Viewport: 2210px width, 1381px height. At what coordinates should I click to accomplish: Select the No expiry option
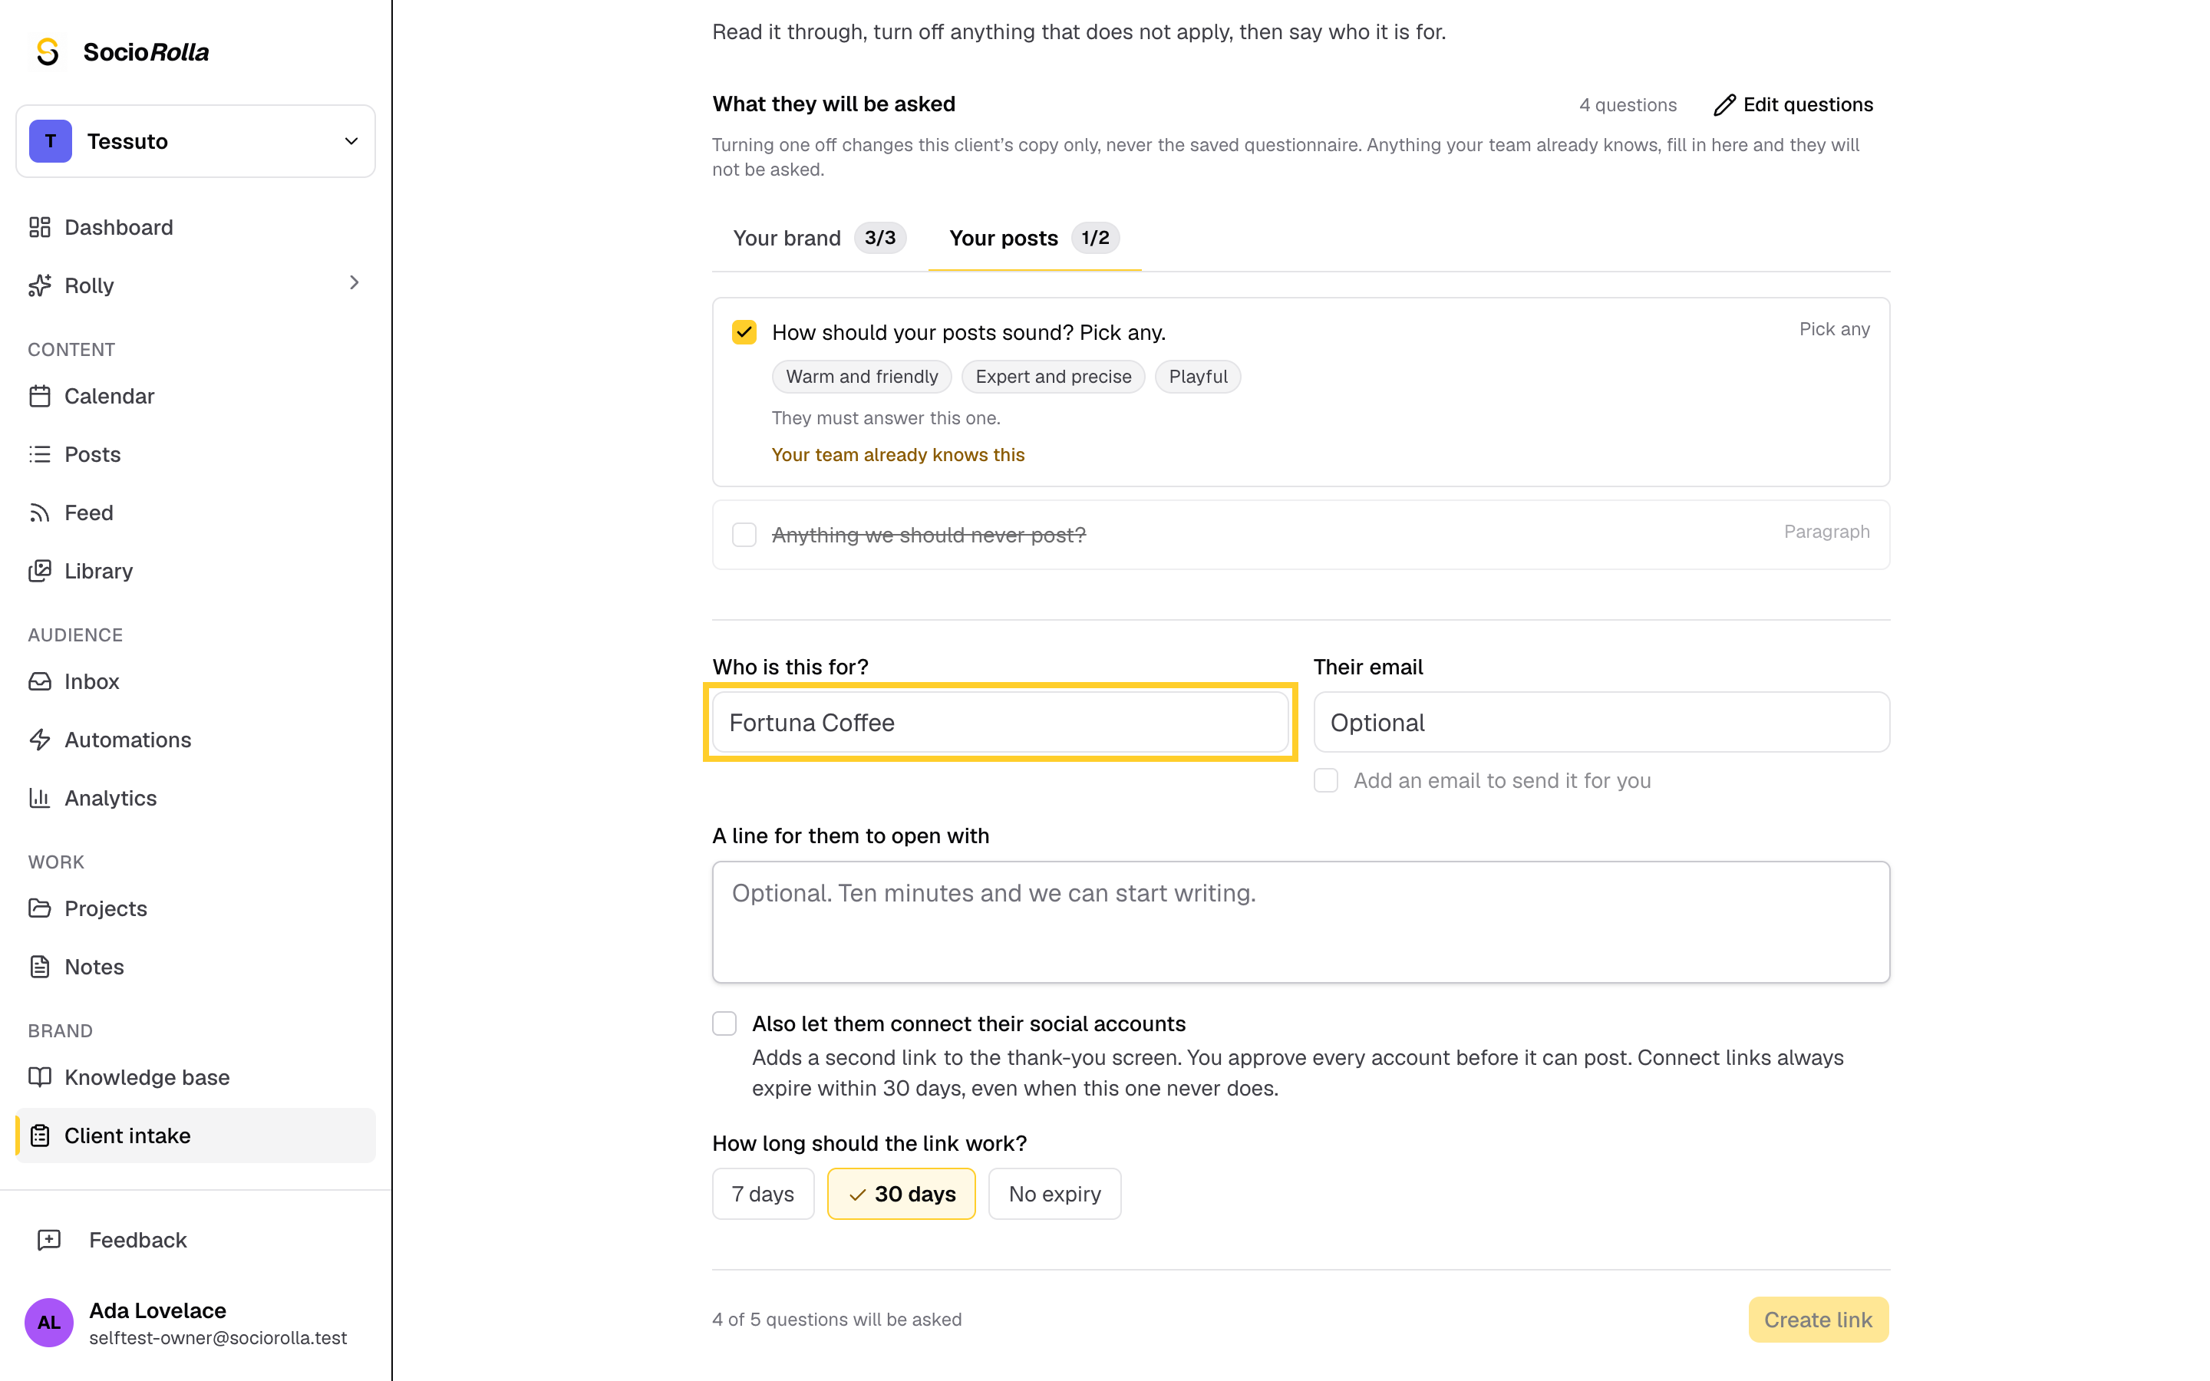pyautogui.click(x=1055, y=1194)
